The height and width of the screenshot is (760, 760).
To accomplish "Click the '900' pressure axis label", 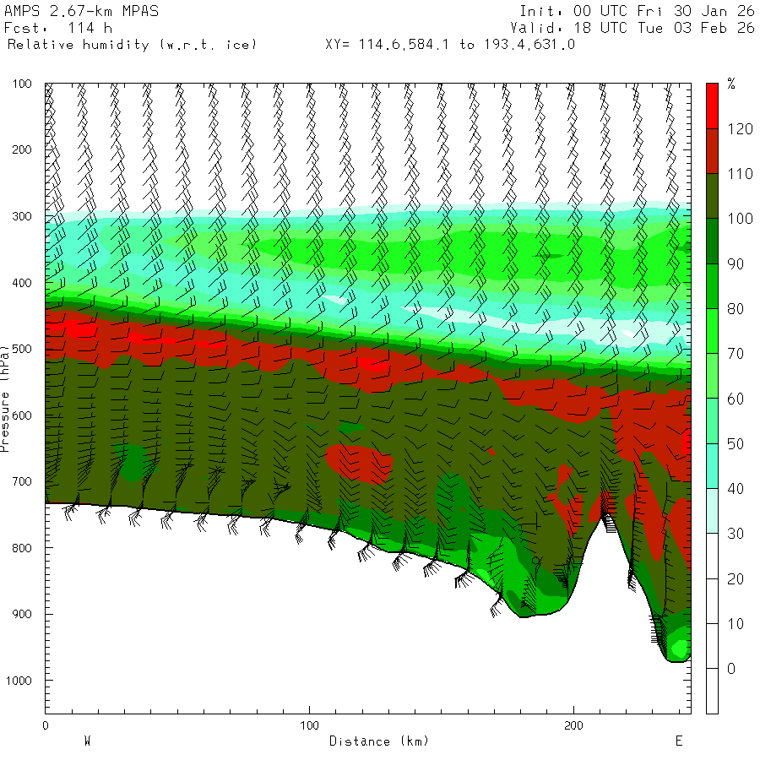I will [22, 614].
